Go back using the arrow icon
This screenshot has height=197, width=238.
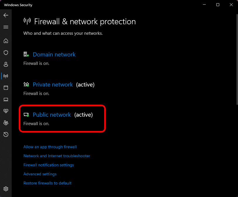click(x=6, y=15)
